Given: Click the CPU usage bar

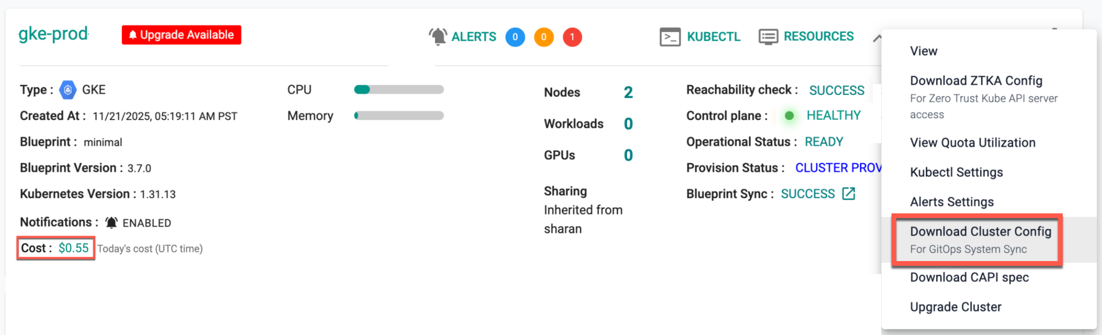Looking at the screenshot, I should 399,89.
